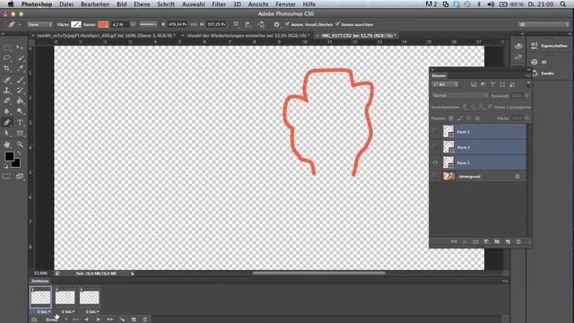Open the Kanäle panel
Image resolution: width=574 pixels, height=323 pixels.
click(x=544, y=74)
